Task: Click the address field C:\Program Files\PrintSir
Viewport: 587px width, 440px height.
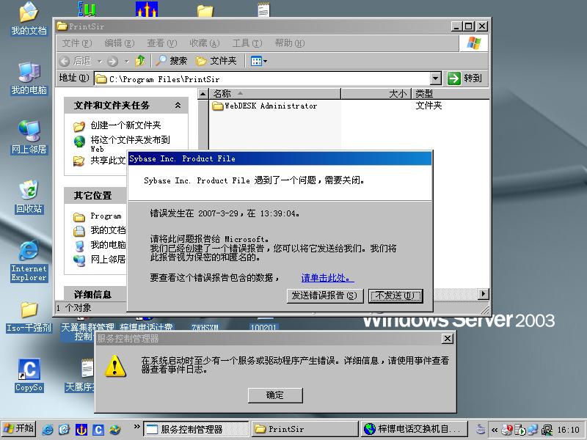Action: pos(262,78)
